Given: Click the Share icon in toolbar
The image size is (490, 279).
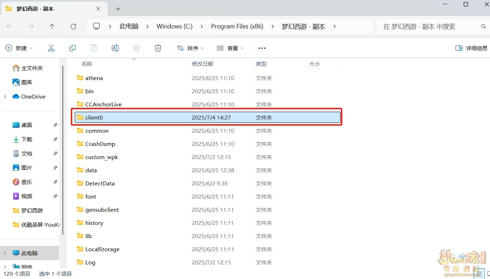Looking at the screenshot, I should coord(137,48).
